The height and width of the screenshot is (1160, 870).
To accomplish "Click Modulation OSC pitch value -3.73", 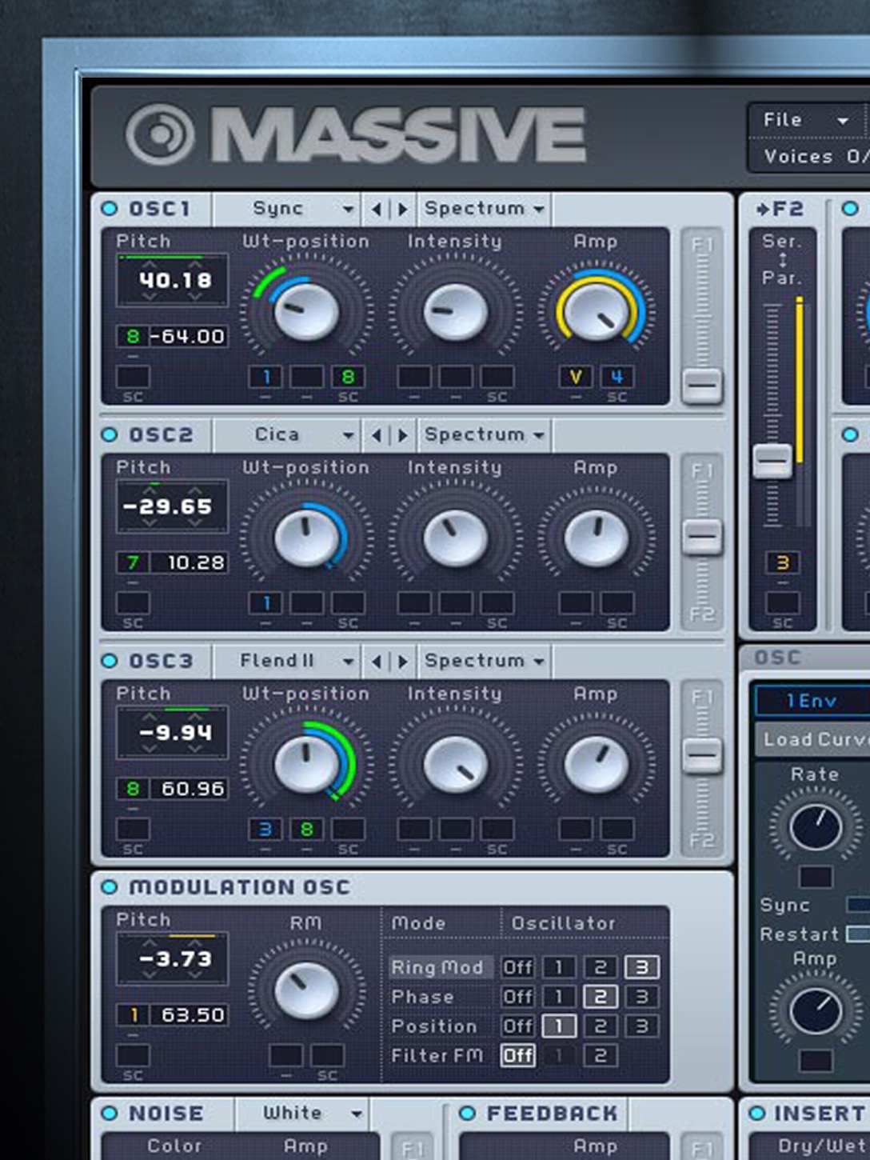I will click(x=175, y=958).
